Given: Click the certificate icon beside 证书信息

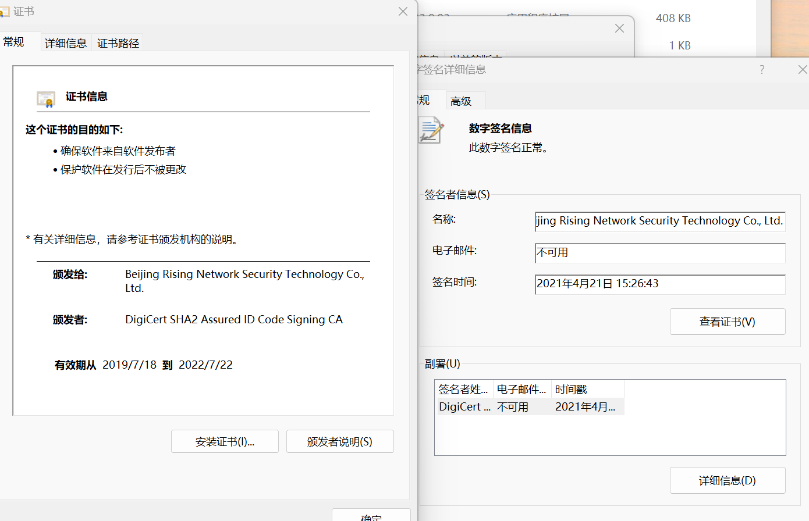Looking at the screenshot, I should pos(46,99).
